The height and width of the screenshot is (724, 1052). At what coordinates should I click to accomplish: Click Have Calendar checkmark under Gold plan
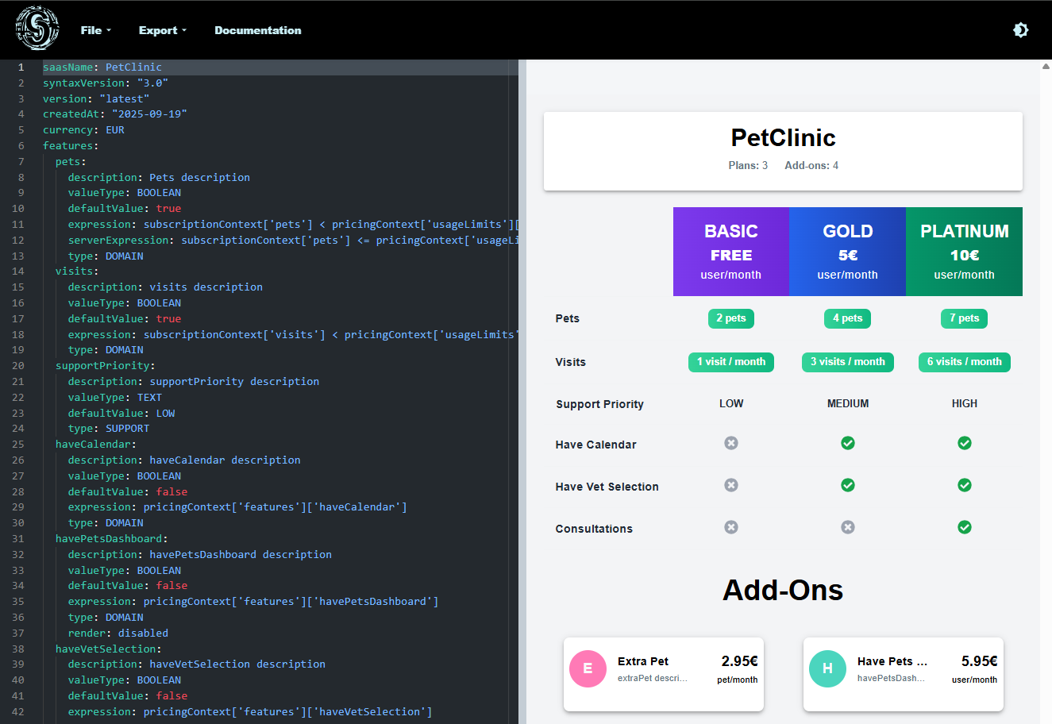coord(847,443)
